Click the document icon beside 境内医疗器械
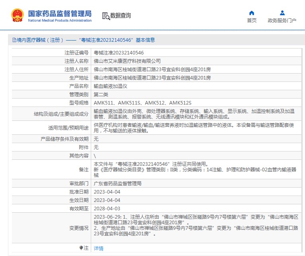The image size is (305, 256). (x=14, y=40)
